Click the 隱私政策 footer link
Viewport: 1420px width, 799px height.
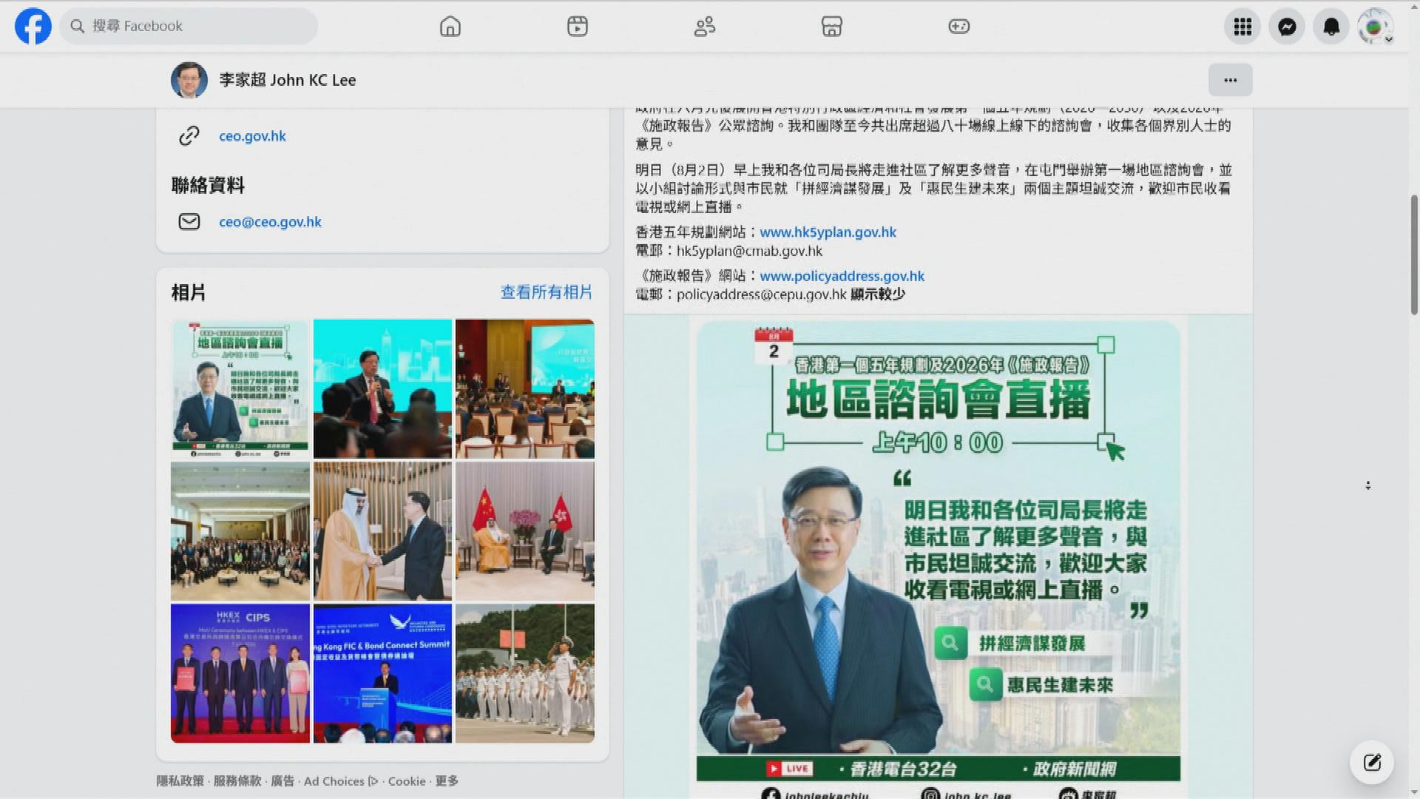pyautogui.click(x=180, y=781)
